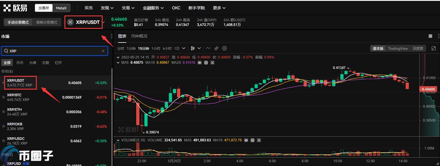
Task: Open chart settings gear icon in toolbar
Action: click(x=225, y=48)
